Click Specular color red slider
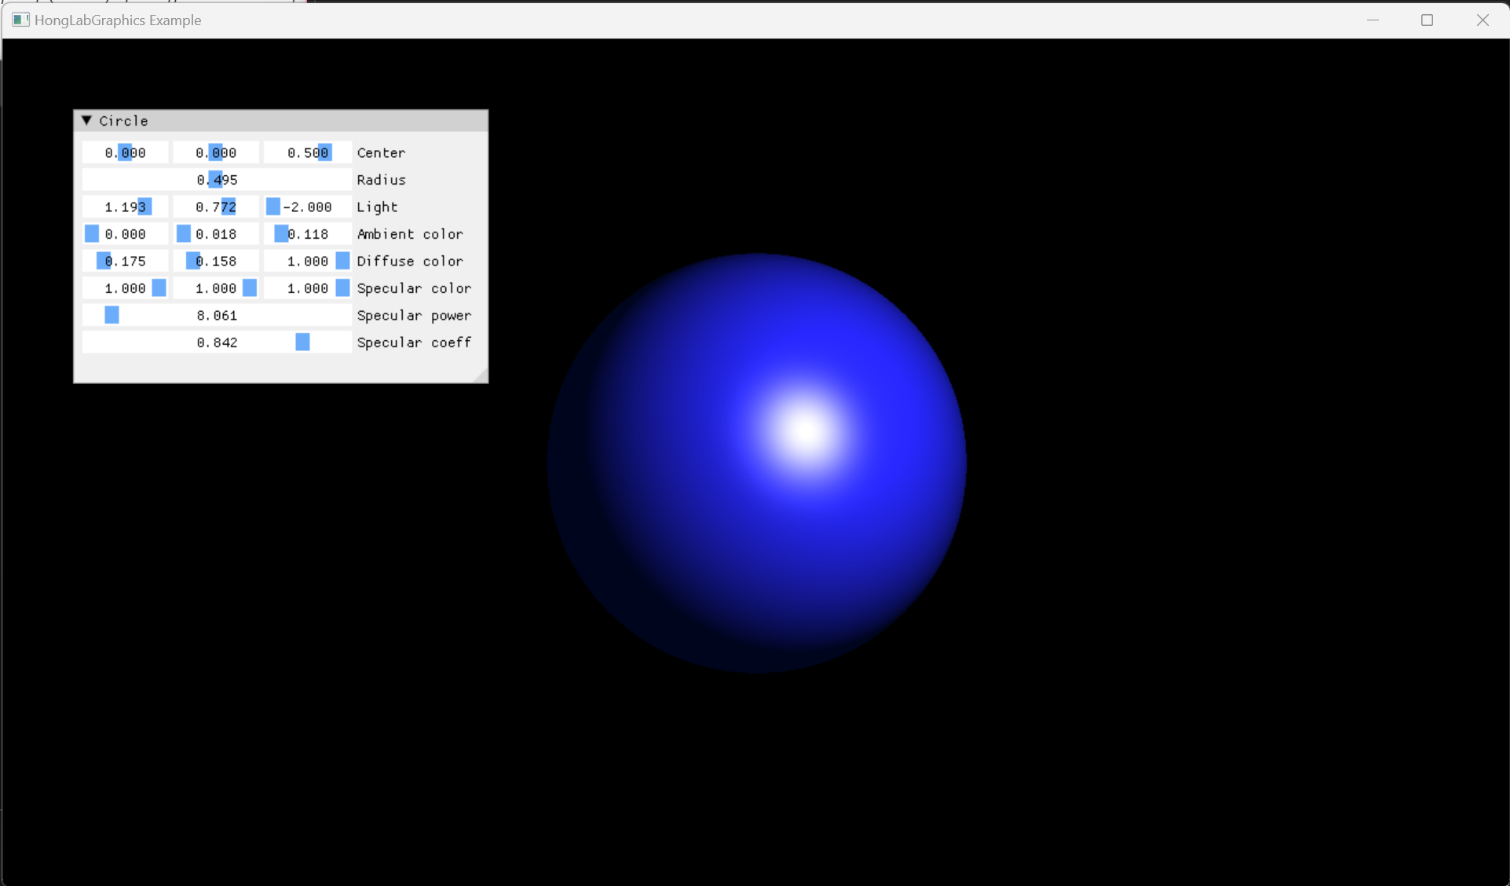Image resolution: width=1510 pixels, height=886 pixels. [125, 288]
